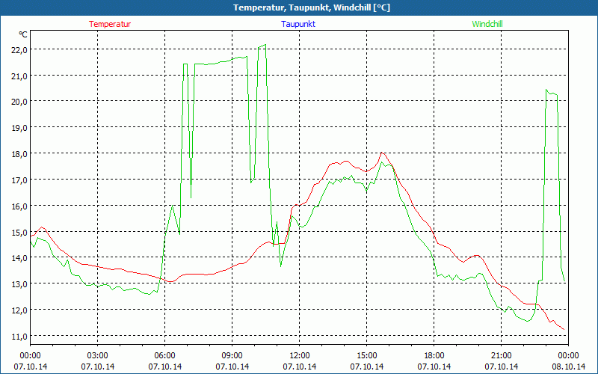
Task: Click the blue Taupunkt legend label
Action: [298, 24]
